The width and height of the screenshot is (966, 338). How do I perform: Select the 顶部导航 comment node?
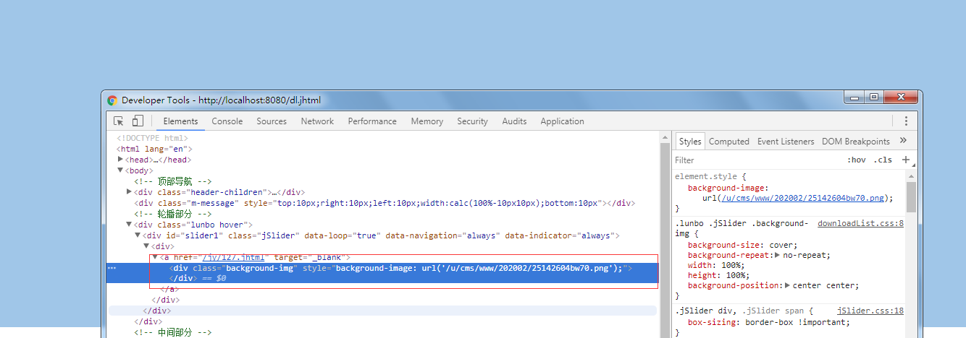(172, 181)
